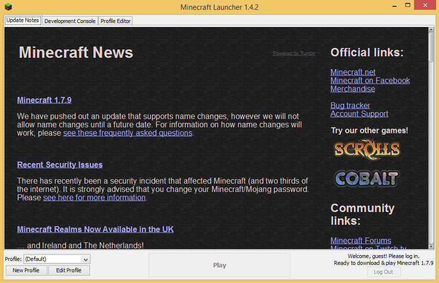Follow the 'see these frequently asked questions' link
Screen dimensions: 439x283
pyautogui.click(x=128, y=133)
